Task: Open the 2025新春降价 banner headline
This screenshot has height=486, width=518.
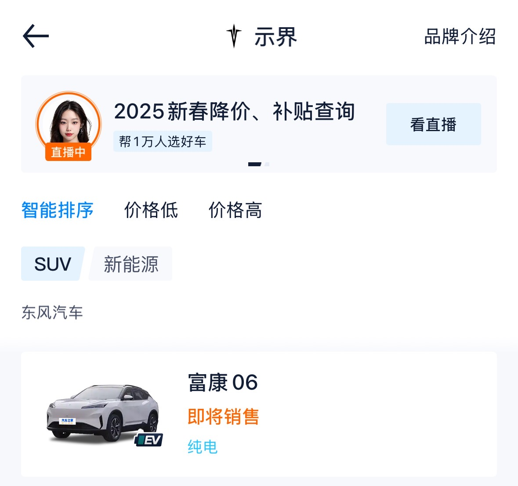Action: 234,111
